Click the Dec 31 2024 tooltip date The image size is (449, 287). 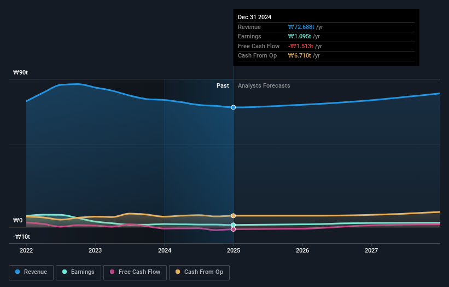pos(254,17)
